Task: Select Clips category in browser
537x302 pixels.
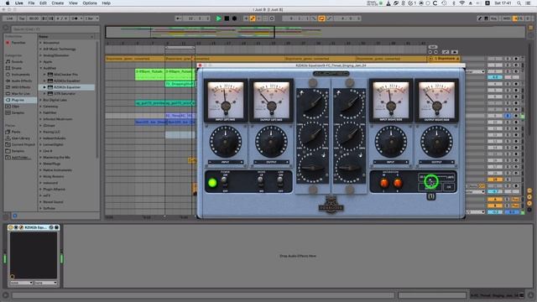Action: tap(15, 107)
